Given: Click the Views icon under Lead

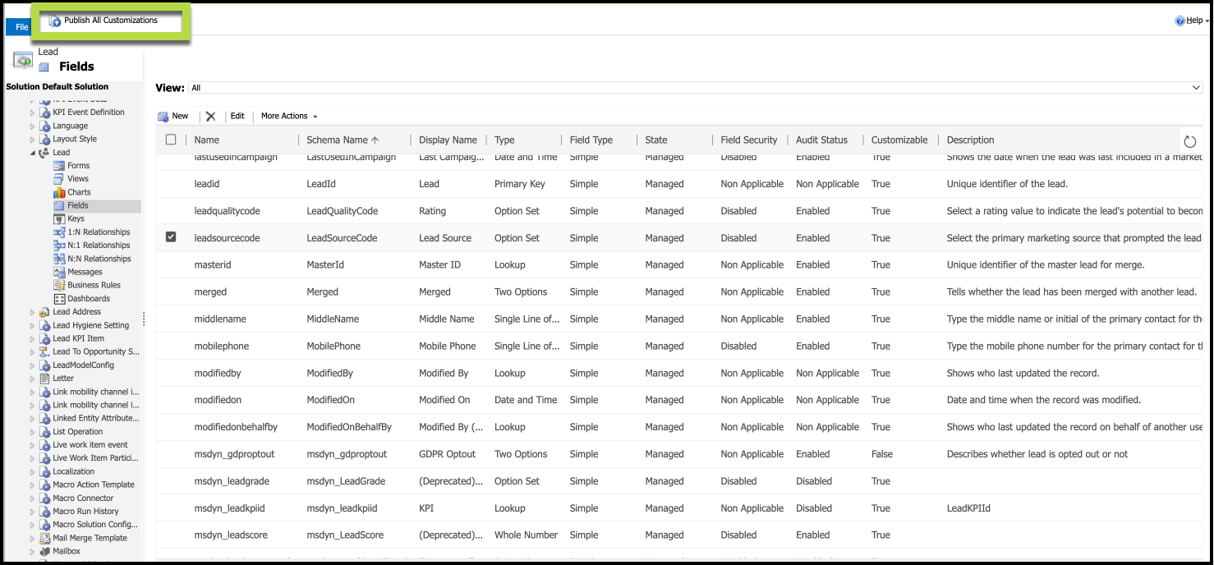Looking at the screenshot, I should click(x=59, y=179).
